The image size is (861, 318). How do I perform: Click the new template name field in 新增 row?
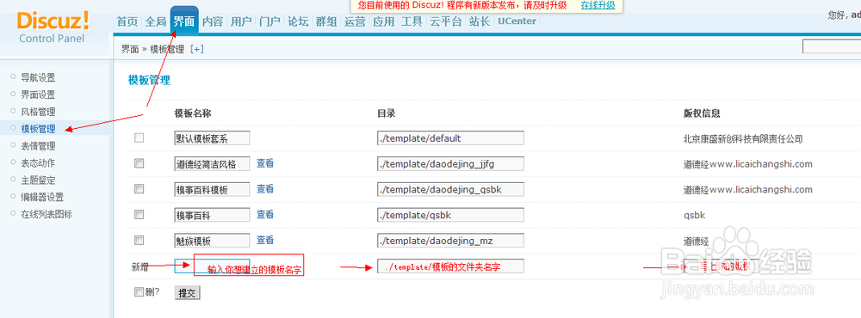click(x=212, y=266)
